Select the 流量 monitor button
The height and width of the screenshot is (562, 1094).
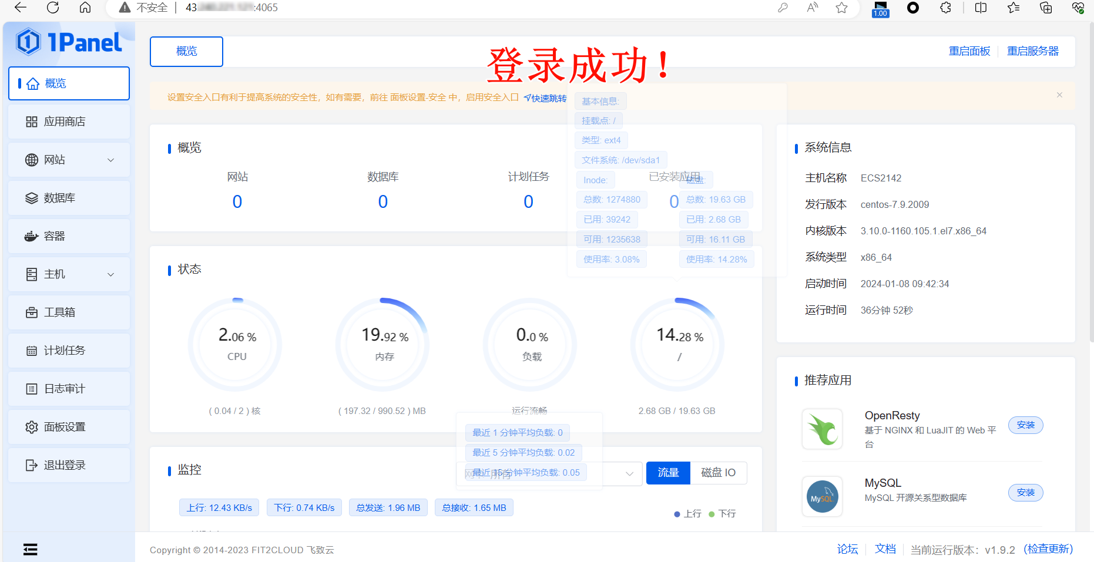tap(668, 473)
